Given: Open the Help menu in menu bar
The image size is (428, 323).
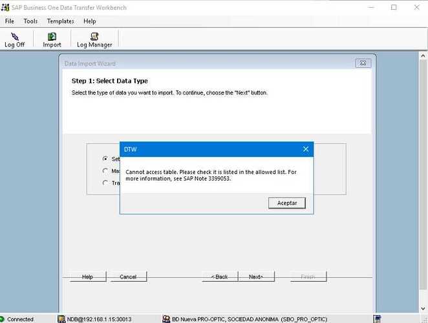Looking at the screenshot, I should click(x=90, y=21).
